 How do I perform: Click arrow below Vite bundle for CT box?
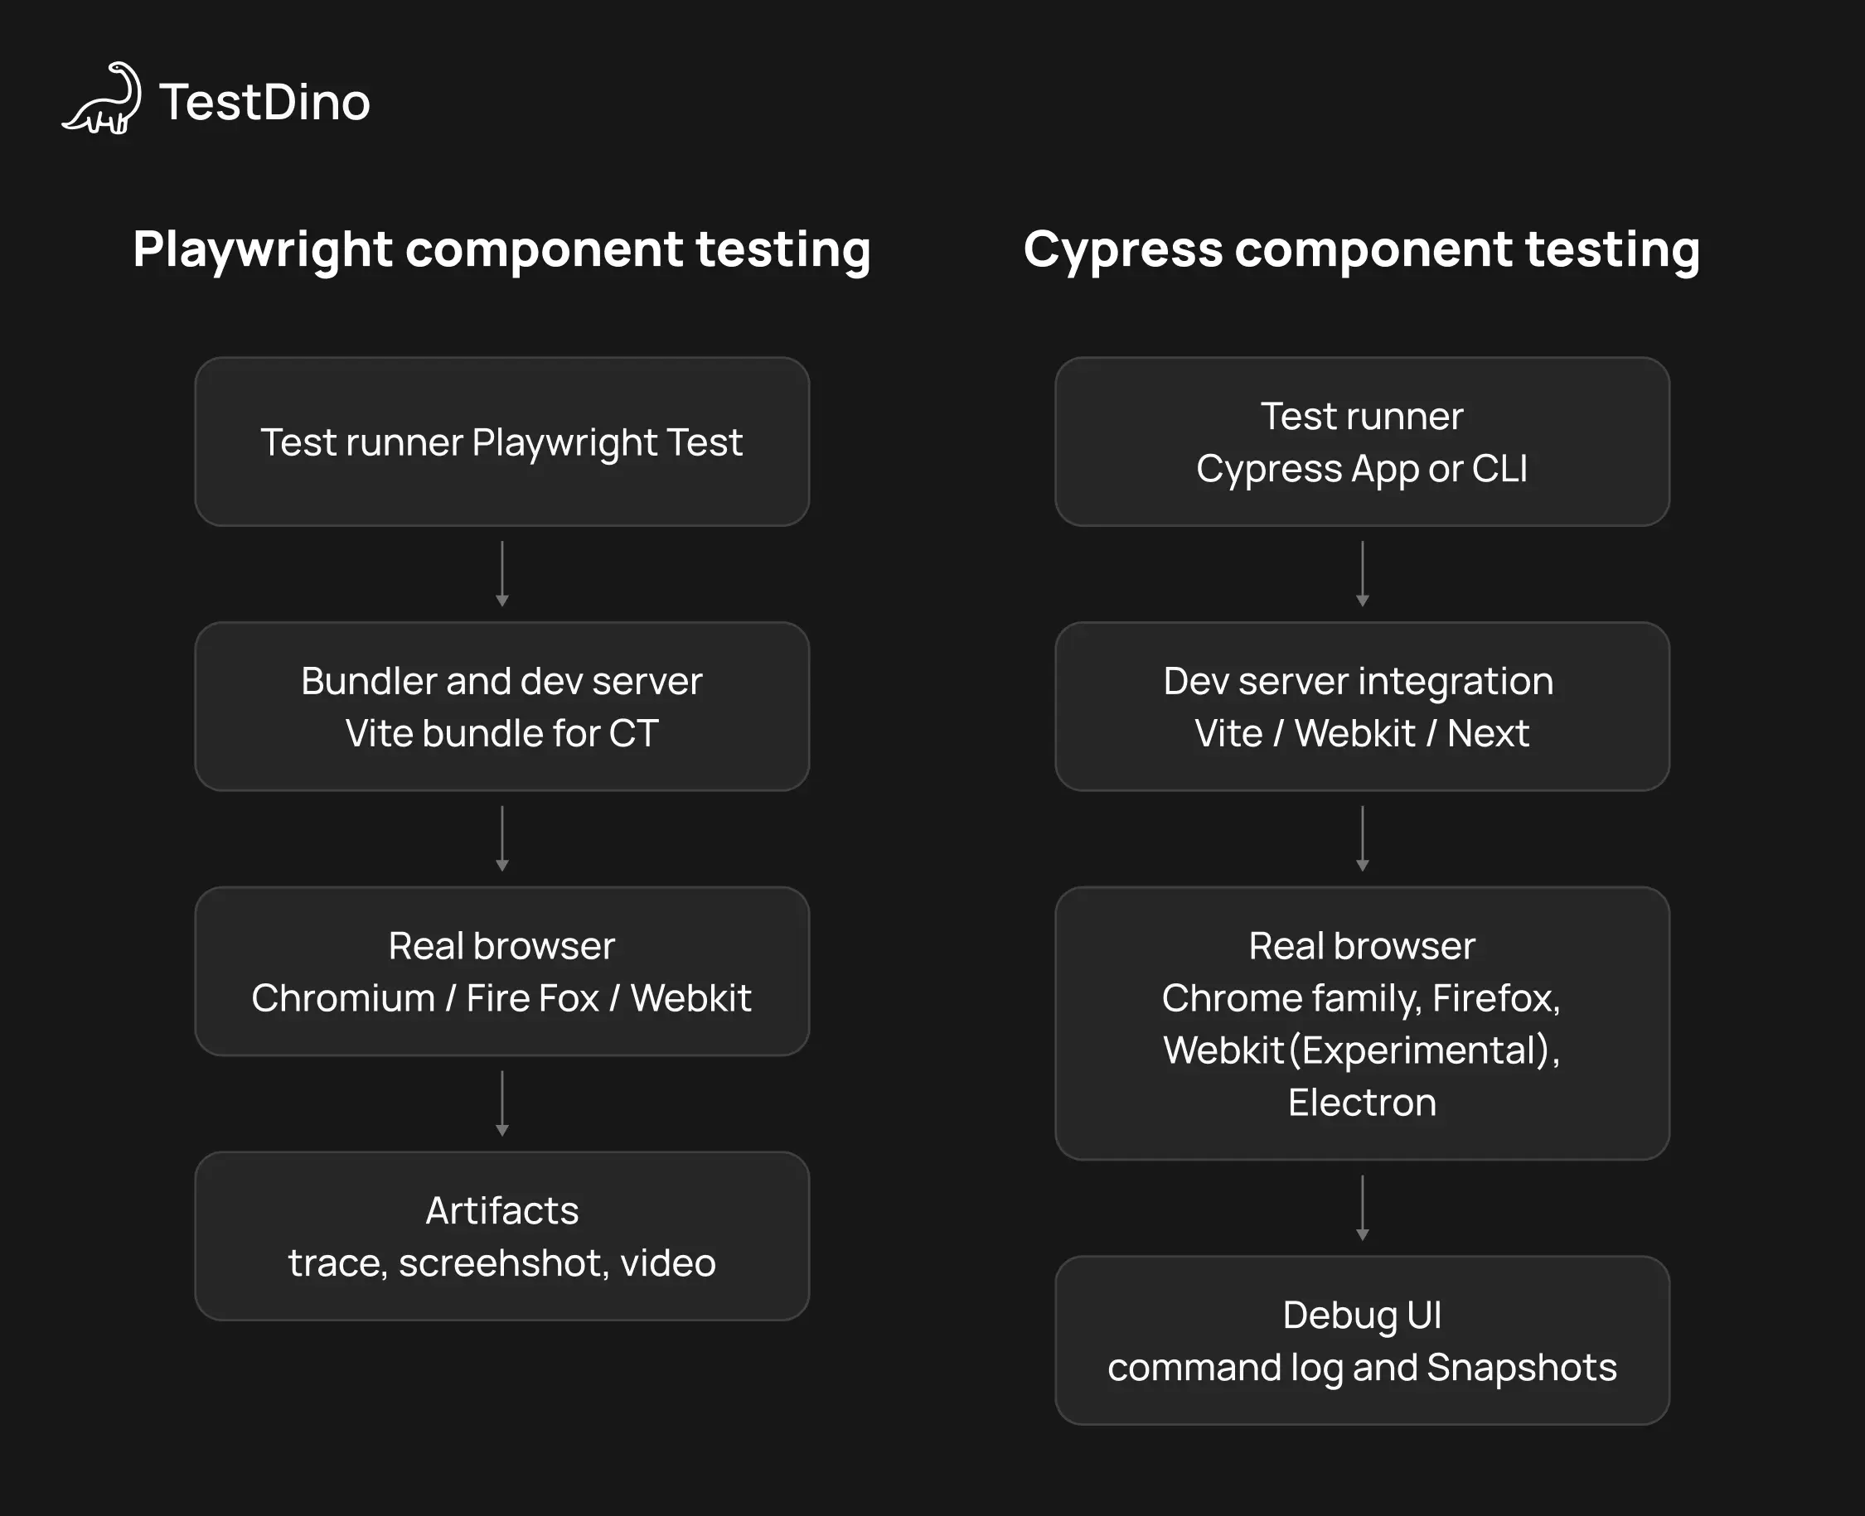502,838
